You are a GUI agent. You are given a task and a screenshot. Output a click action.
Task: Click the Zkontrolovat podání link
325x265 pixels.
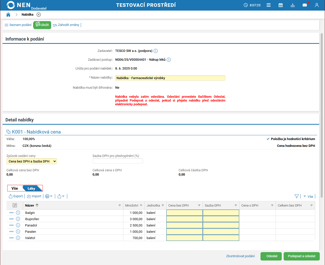coord(240,256)
